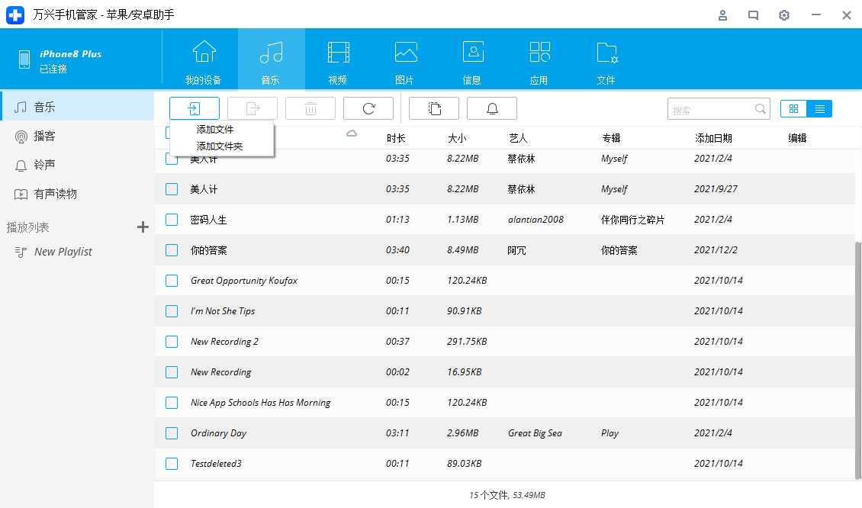
Task: Tick the checkbox beside New Recording 2
Action: [171, 341]
